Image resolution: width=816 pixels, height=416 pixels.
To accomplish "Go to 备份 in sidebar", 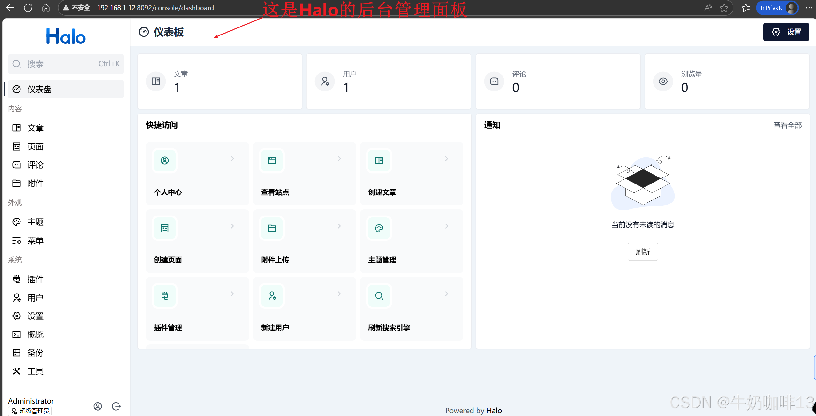I will click(35, 353).
